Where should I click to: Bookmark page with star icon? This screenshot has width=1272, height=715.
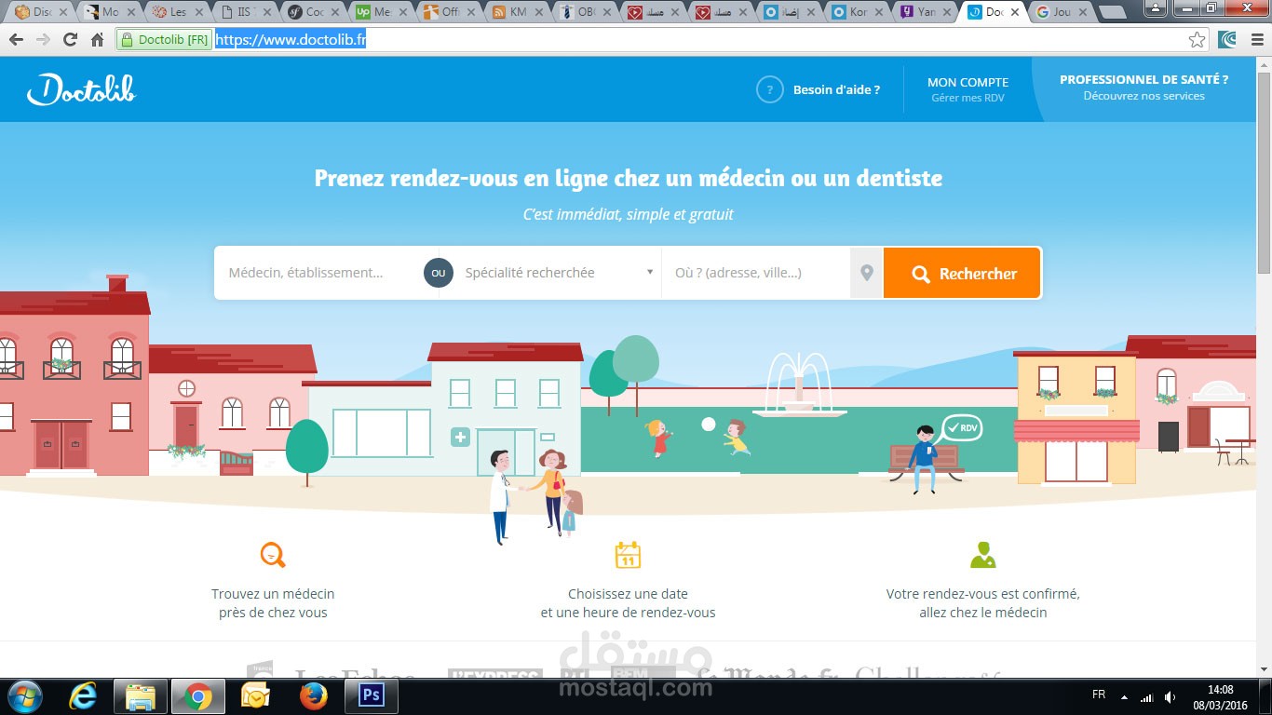pos(1197,40)
